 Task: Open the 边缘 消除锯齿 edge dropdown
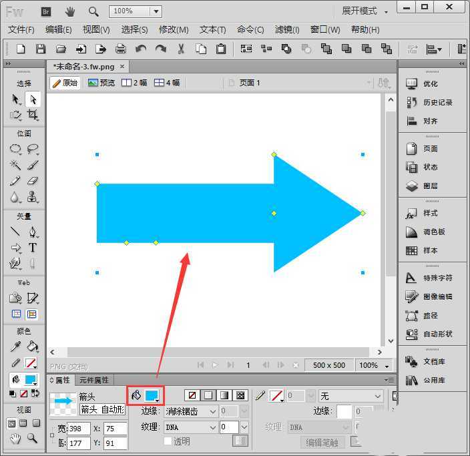coord(191,412)
